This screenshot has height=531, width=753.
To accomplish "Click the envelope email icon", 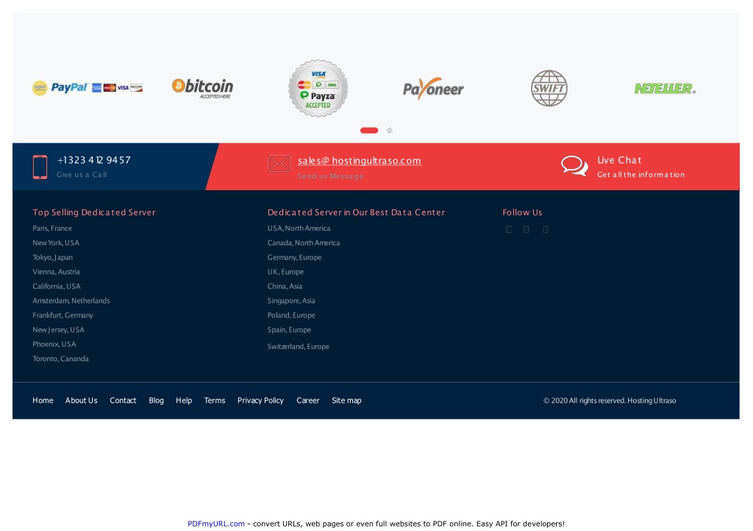I will click(279, 164).
